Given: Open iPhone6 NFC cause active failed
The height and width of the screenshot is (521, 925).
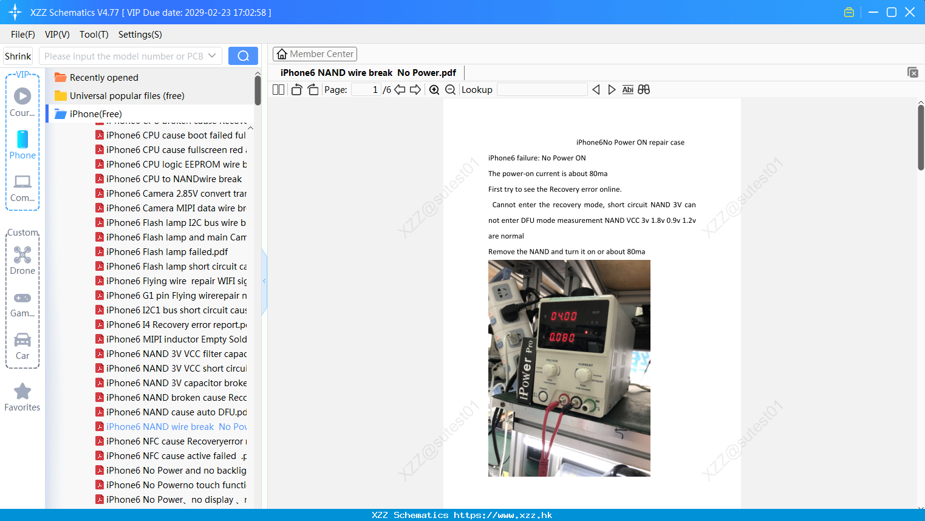Looking at the screenshot, I should (x=171, y=455).
